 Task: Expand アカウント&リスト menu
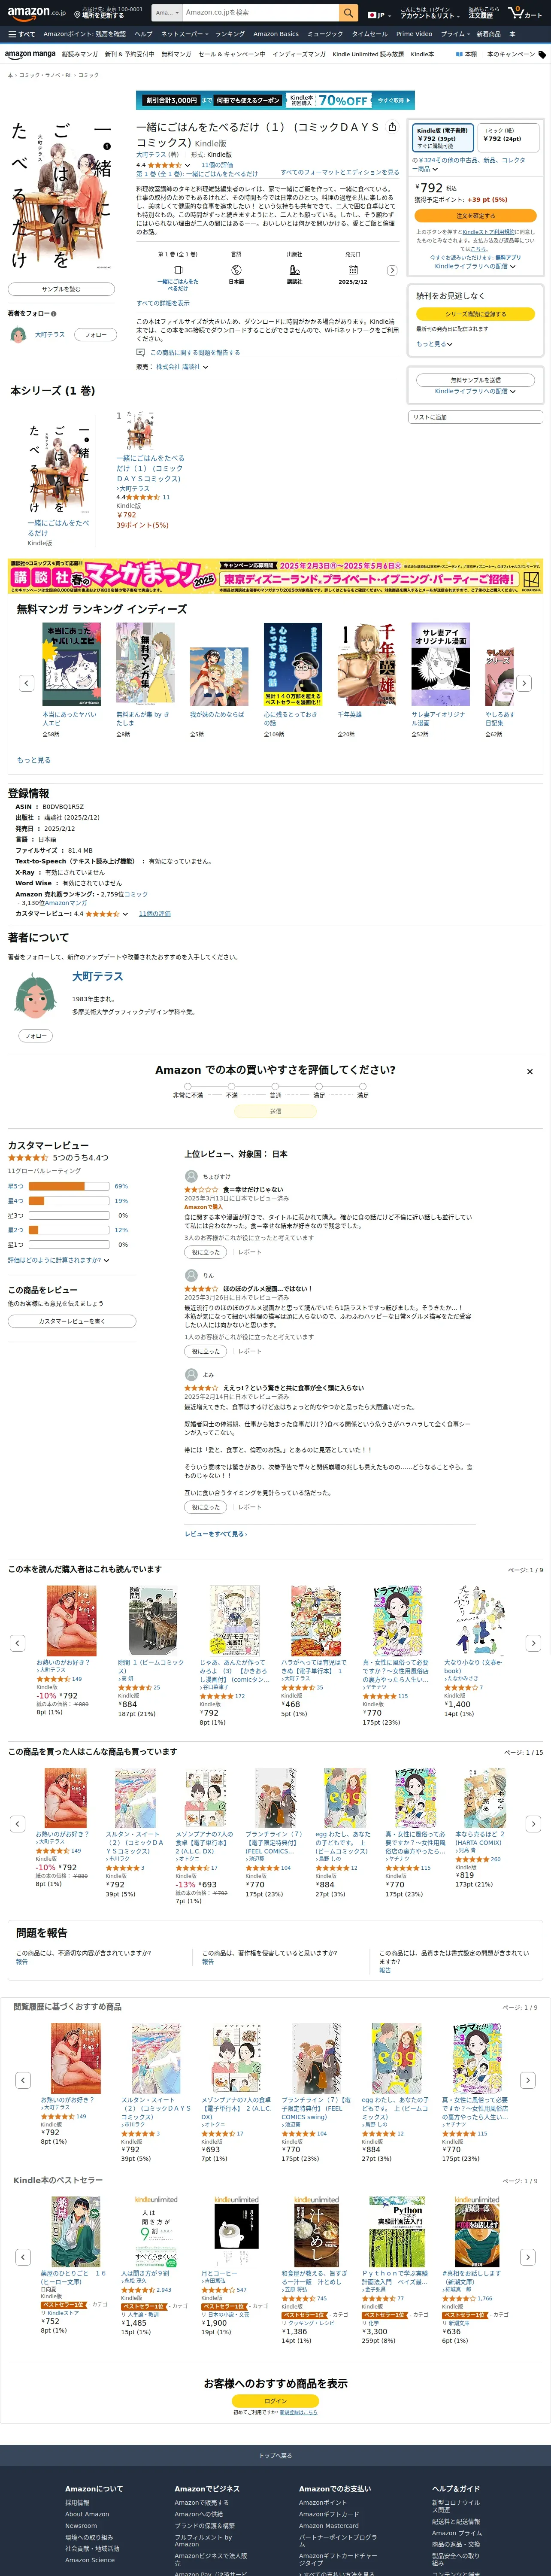pos(429,13)
